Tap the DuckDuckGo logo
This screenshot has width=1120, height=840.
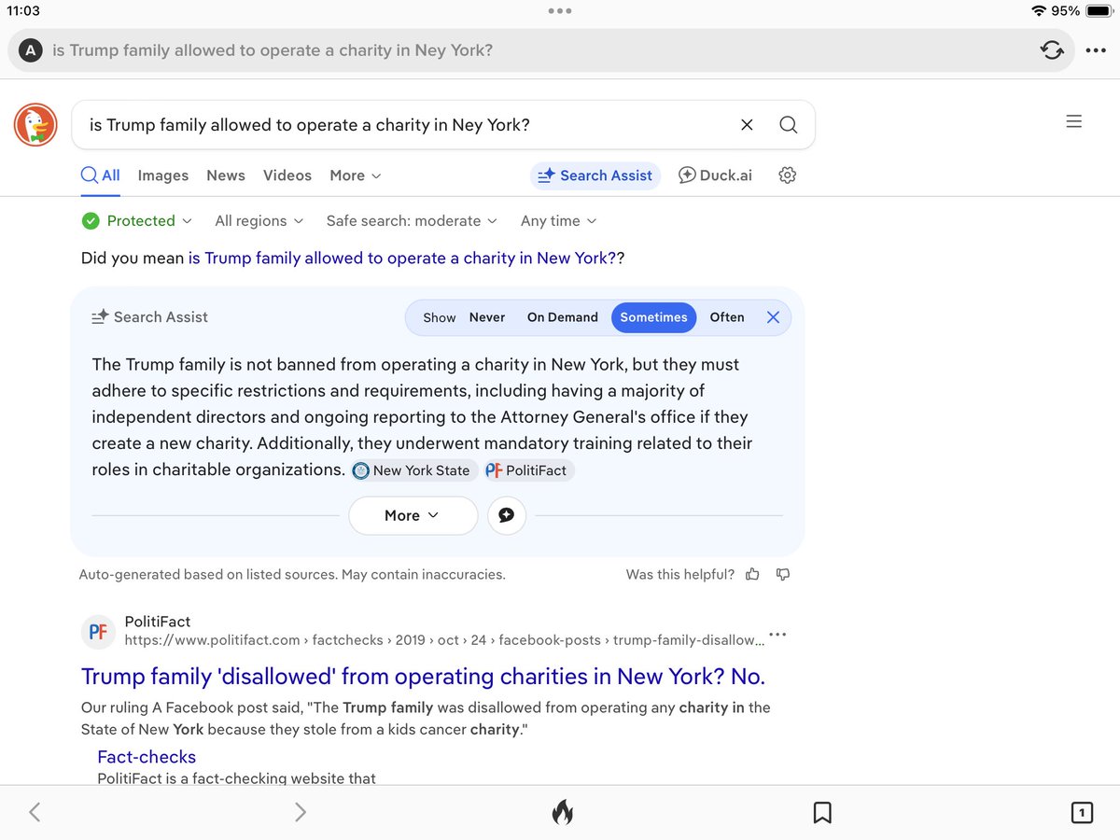35,125
